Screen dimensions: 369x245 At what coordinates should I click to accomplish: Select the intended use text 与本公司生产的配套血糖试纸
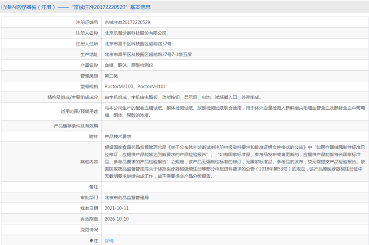pyautogui.click(x=235, y=111)
